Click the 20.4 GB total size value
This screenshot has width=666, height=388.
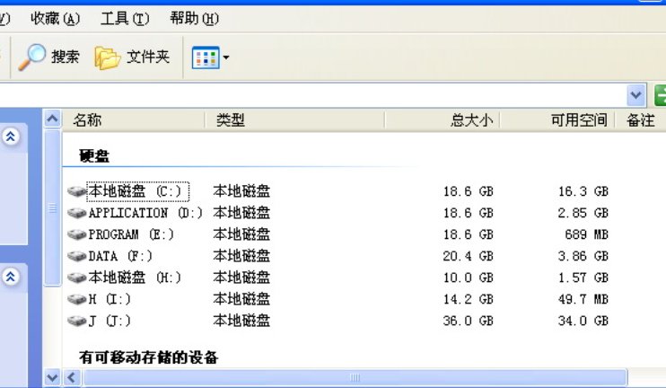pyautogui.click(x=468, y=256)
